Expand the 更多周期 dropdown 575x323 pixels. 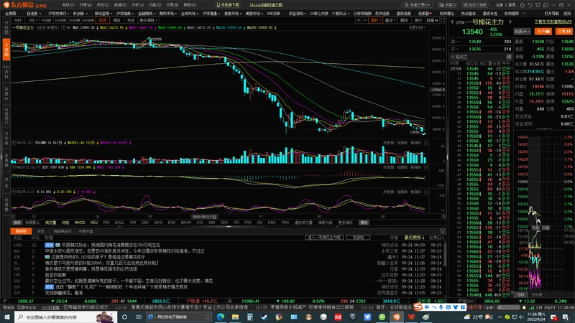(148, 21)
